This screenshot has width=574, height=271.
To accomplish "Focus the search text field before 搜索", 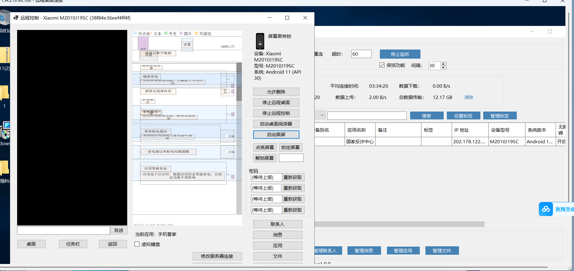I will click(x=367, y=115).
